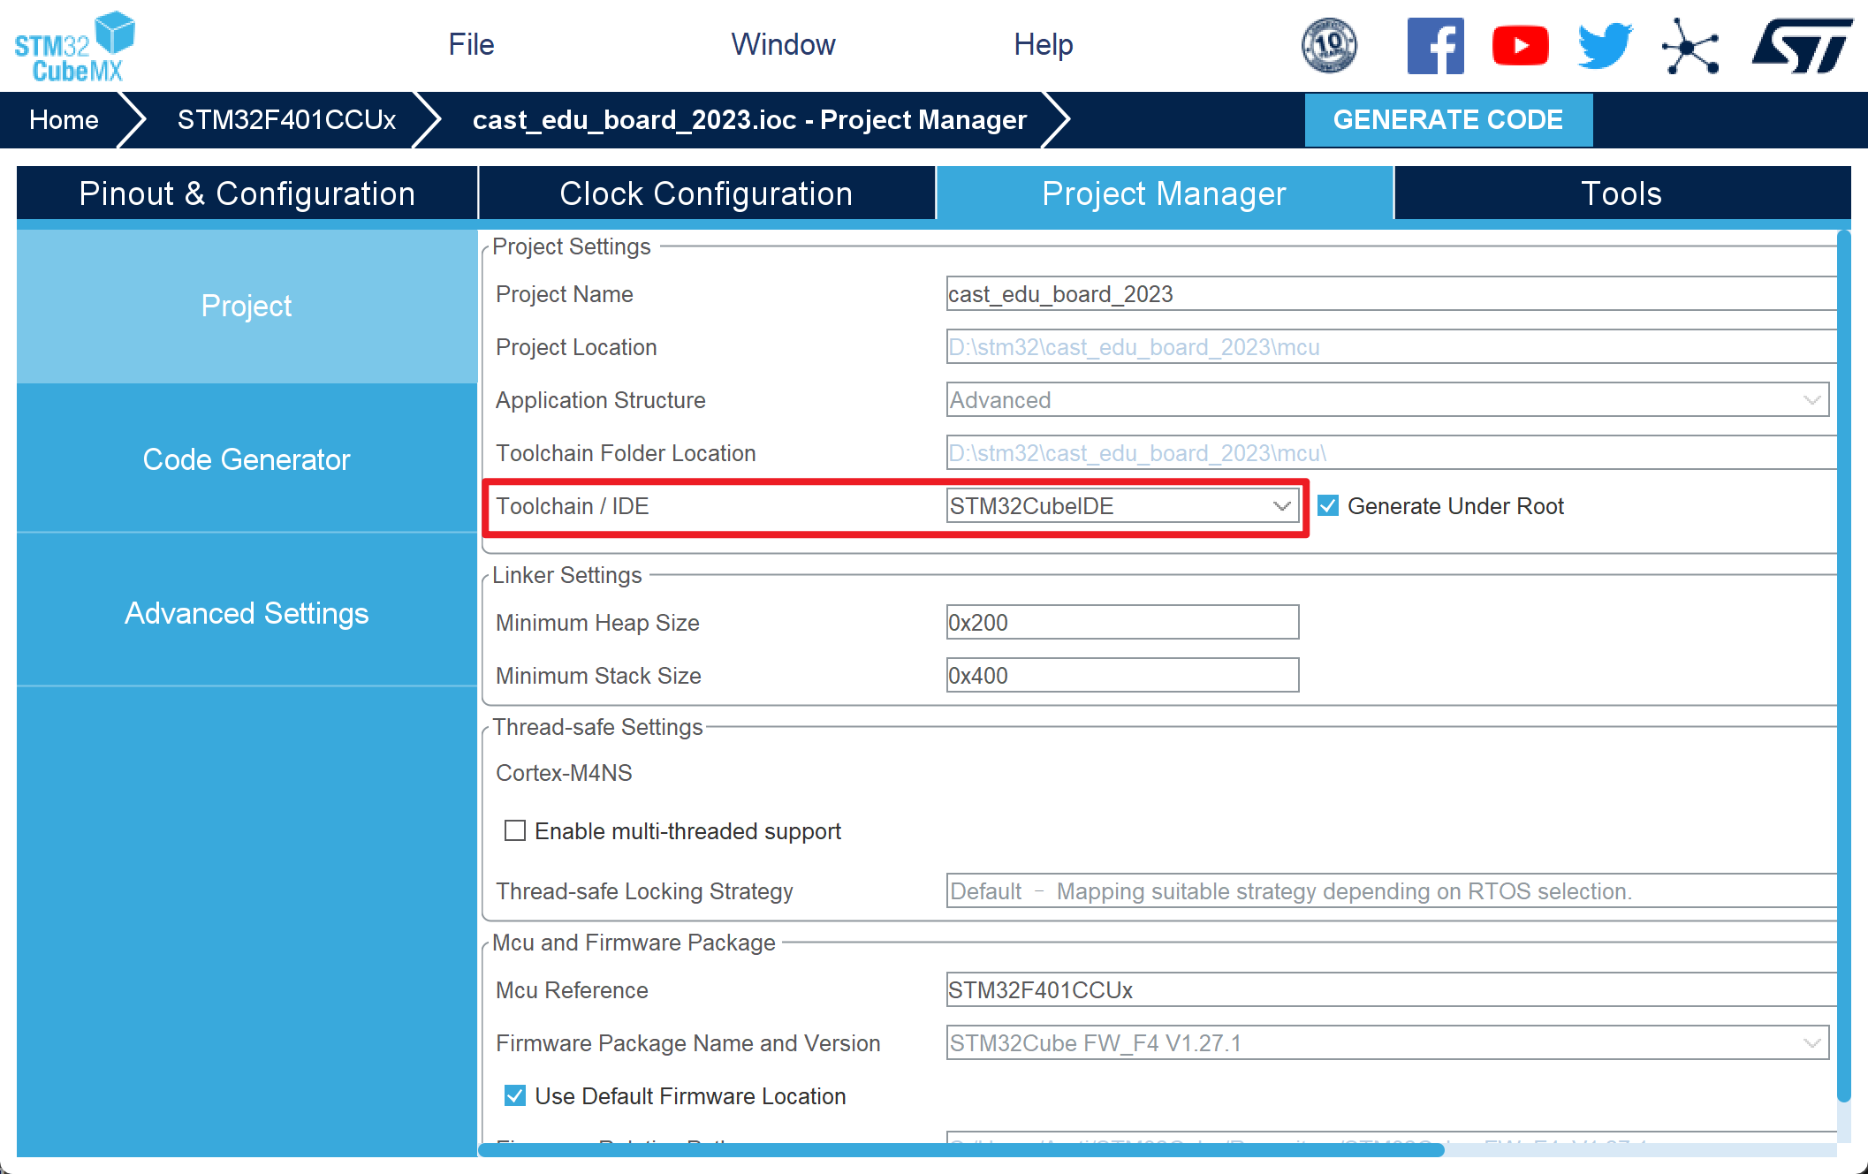1868x1174 pixels.
Task: Select the Project Manager tab
Action: [x=1164, y=193]
